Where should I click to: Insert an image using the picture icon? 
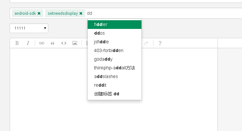75,43
